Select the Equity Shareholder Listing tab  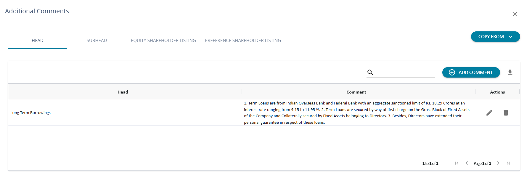[x=163, y=41]
